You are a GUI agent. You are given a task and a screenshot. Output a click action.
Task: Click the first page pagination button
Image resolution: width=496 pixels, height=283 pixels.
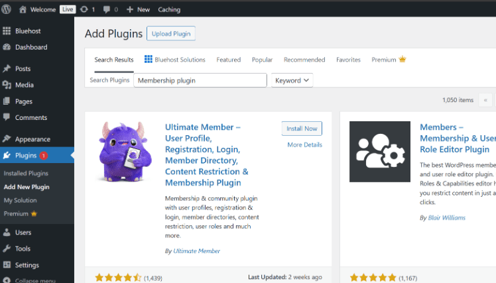coord(485,100)
